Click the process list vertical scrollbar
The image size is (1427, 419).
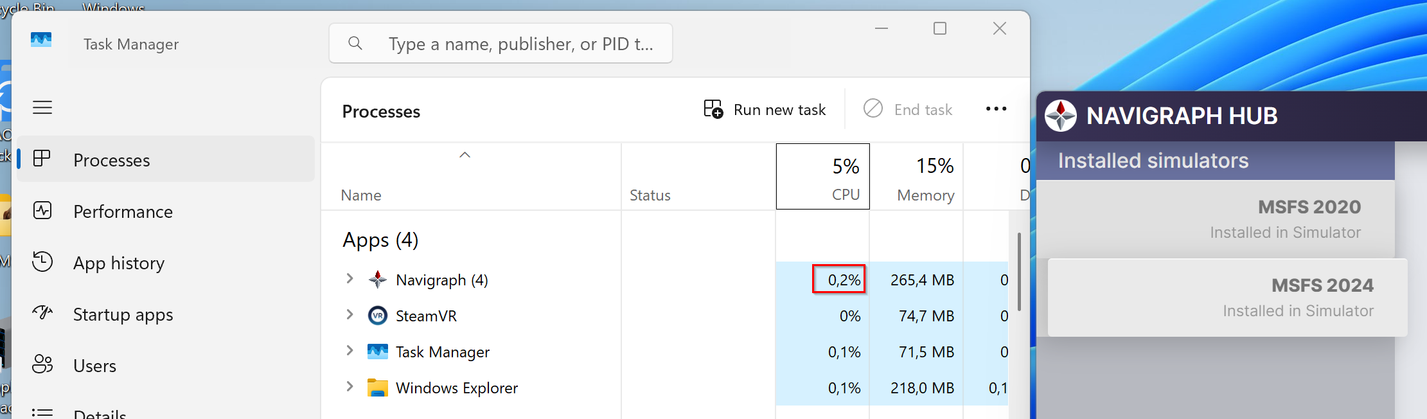tap(1019, 272)
